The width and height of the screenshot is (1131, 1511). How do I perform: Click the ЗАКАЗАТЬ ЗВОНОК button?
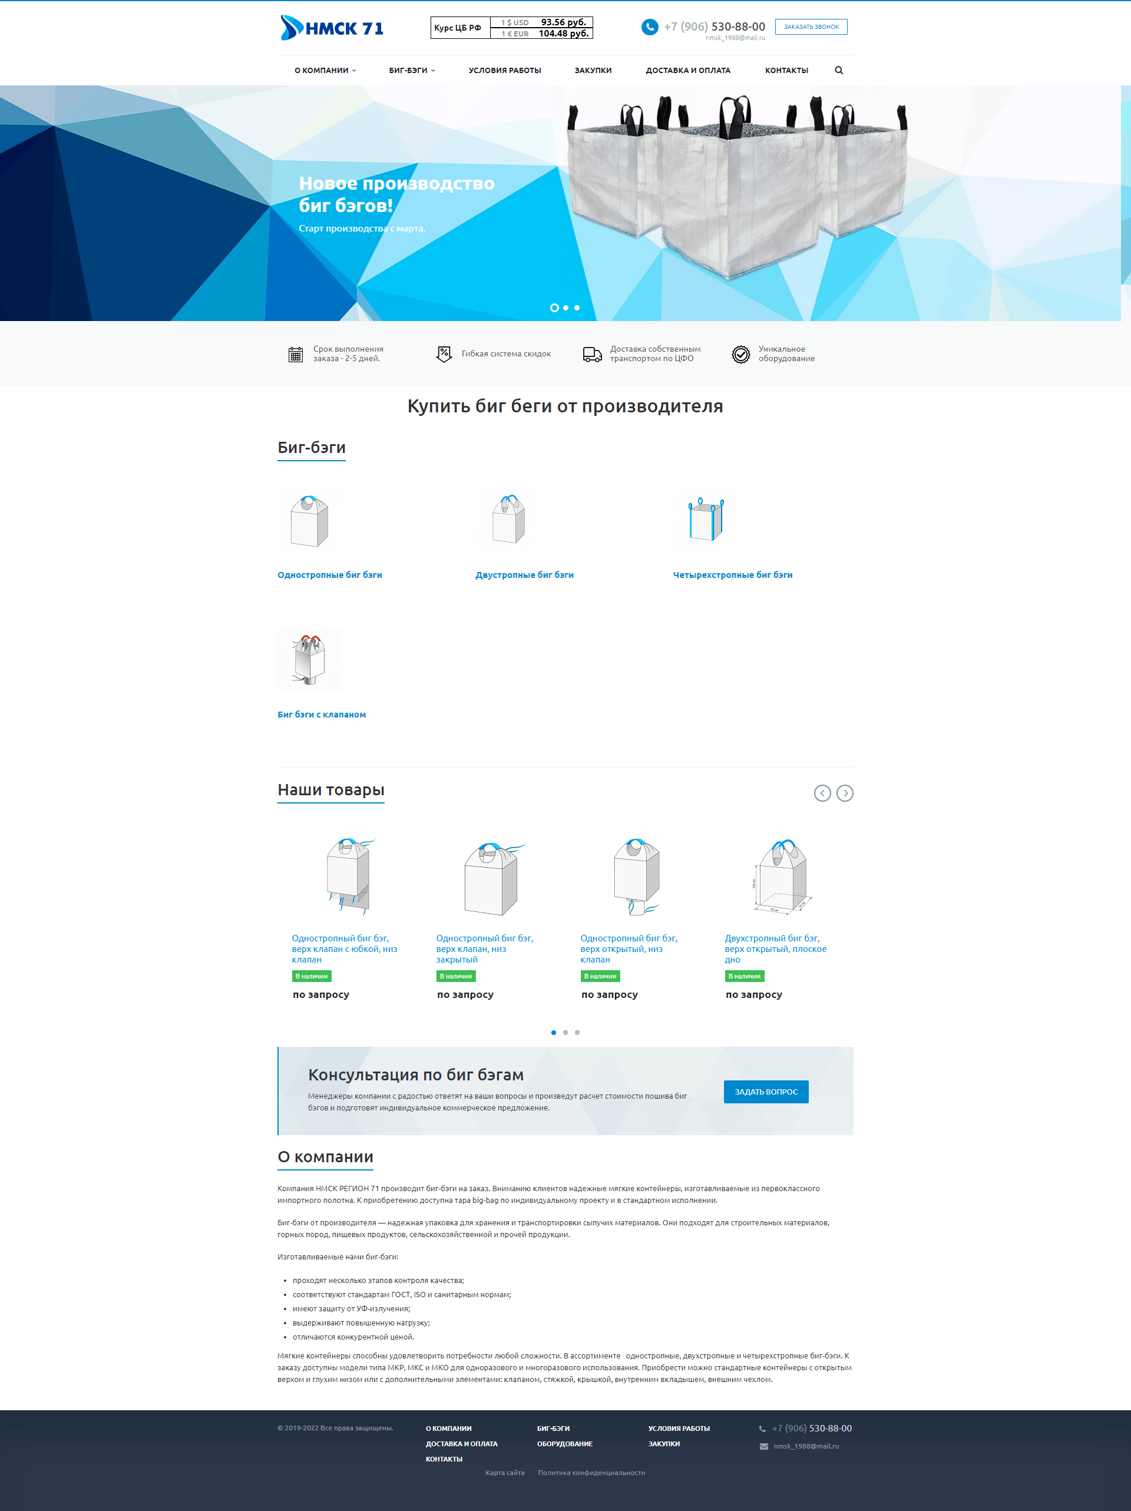[811, 27]
